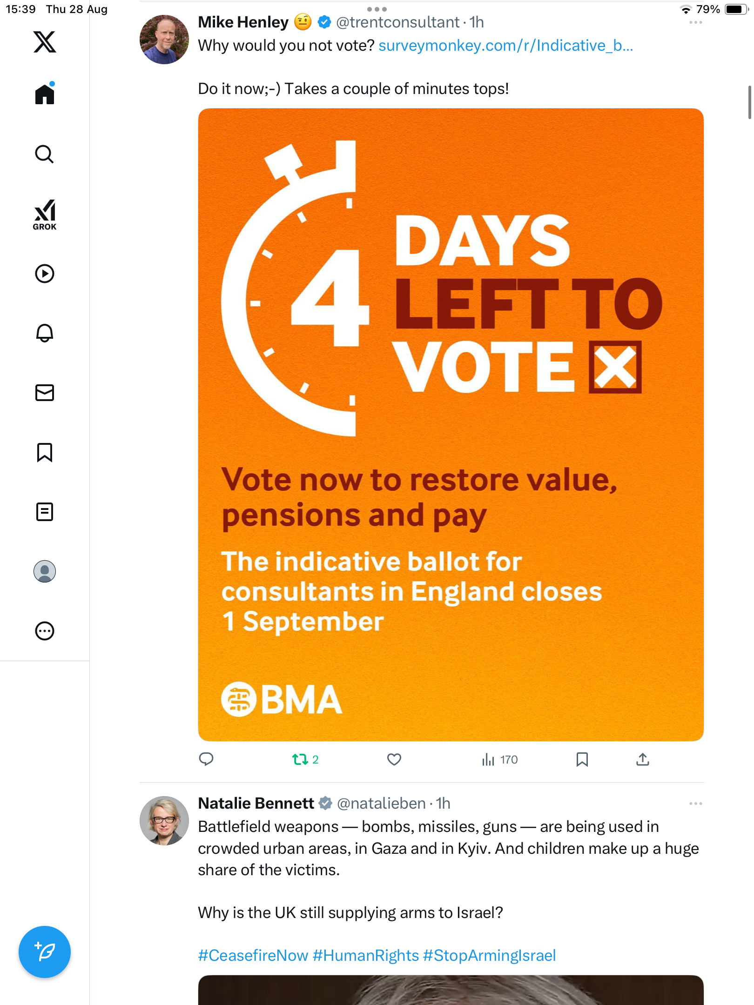Tap the blue compose post button
Screen dimensions: 754x1005
45,951
